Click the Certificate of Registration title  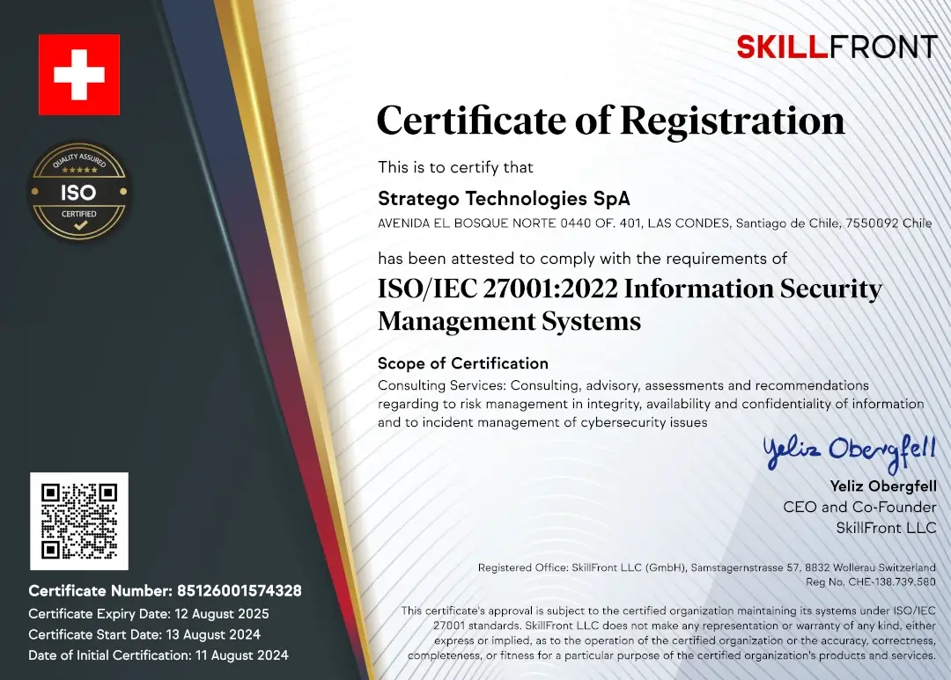(x=611, y=121)
